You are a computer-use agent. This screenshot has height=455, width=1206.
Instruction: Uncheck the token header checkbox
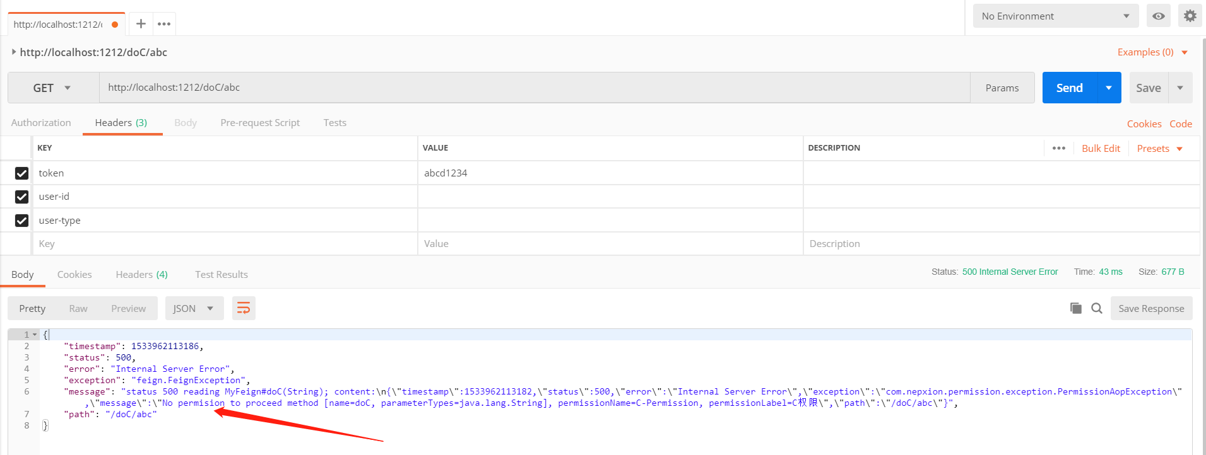tap(22, 173)
